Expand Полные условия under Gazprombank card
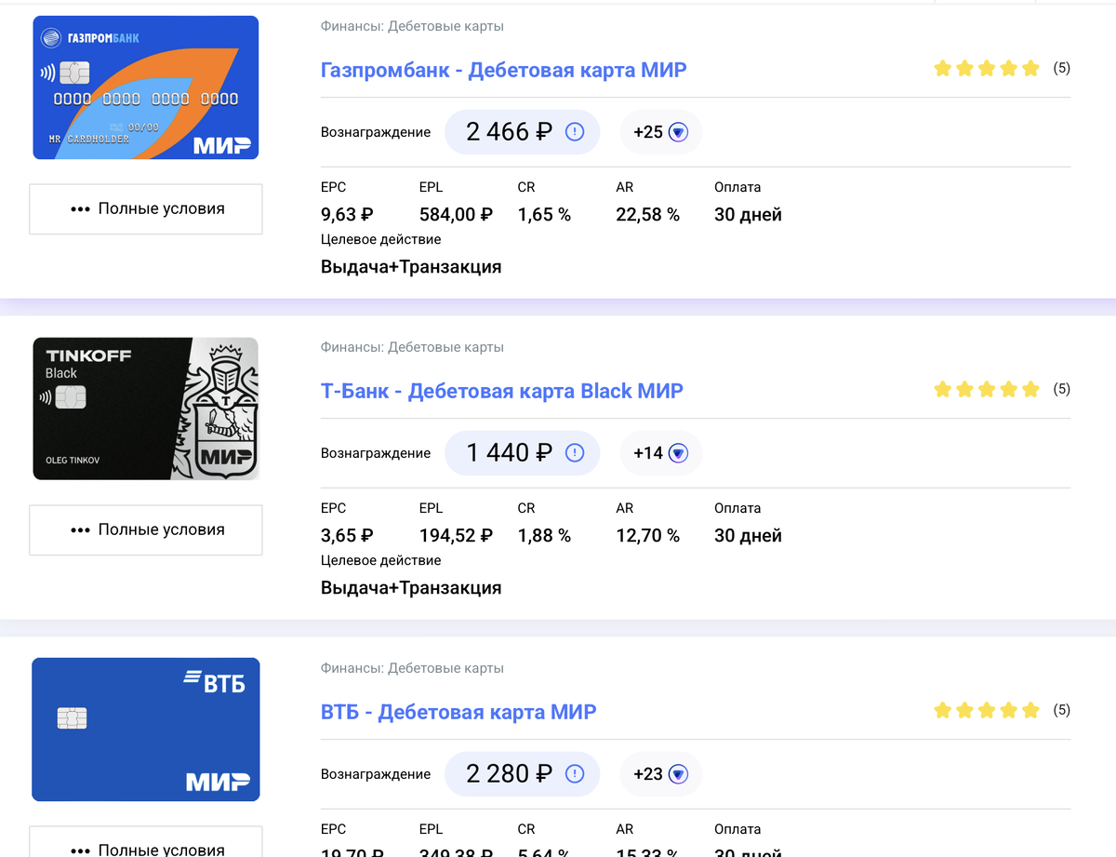Image resolution: width=1116 pixels, height=857 pixels. coord(146,208)
